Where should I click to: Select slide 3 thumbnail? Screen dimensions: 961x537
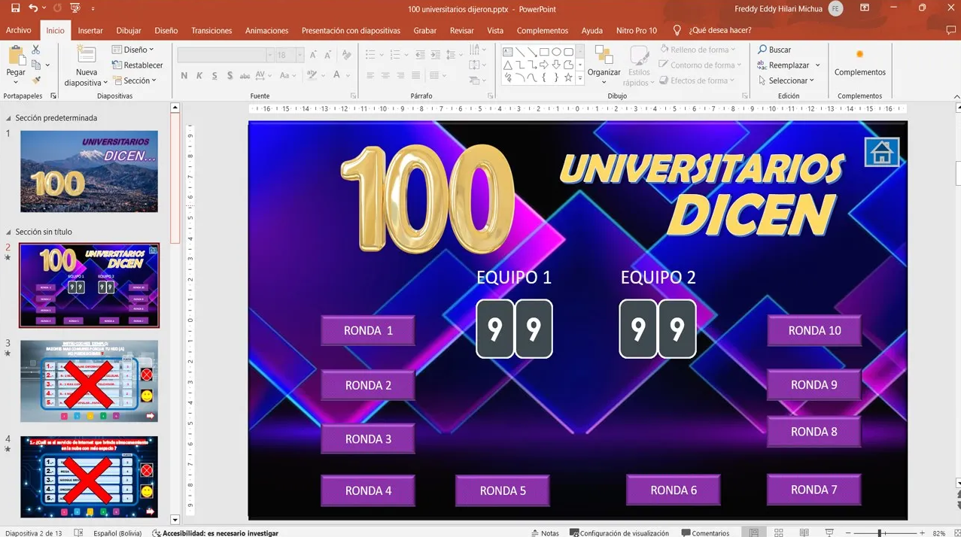tap(89, 381)
